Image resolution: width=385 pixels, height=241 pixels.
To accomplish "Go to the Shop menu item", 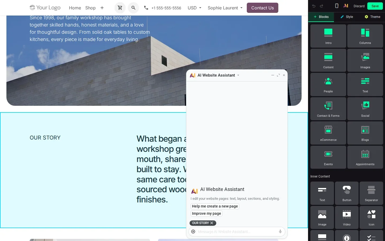I will 90,8.
